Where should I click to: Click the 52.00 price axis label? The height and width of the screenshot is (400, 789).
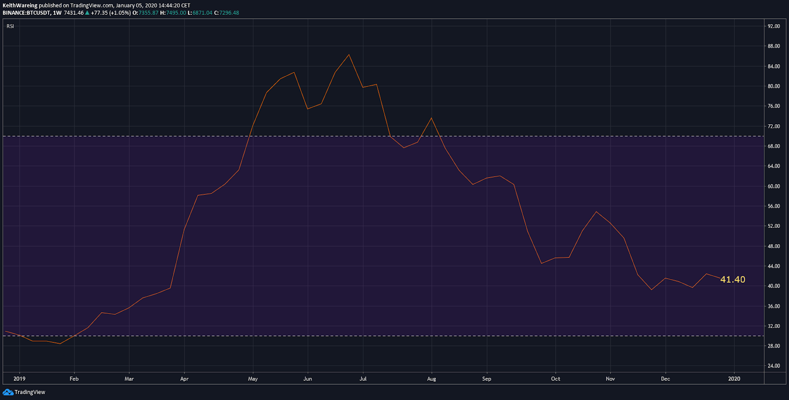pyautogui.click(x=774, y=226)
